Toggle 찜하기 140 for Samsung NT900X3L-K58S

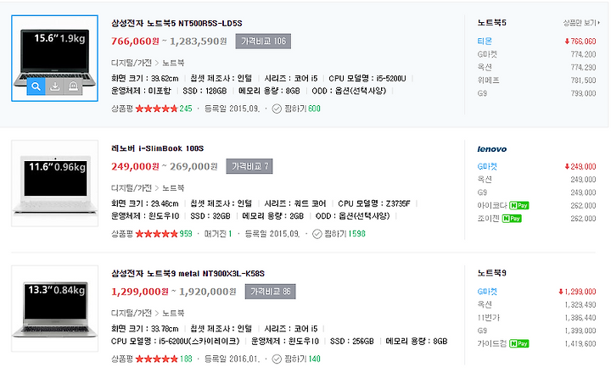296,359
